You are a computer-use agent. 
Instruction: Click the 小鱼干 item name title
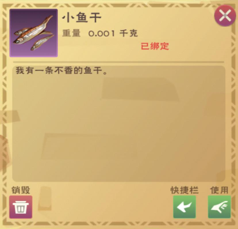coord(82,18)
